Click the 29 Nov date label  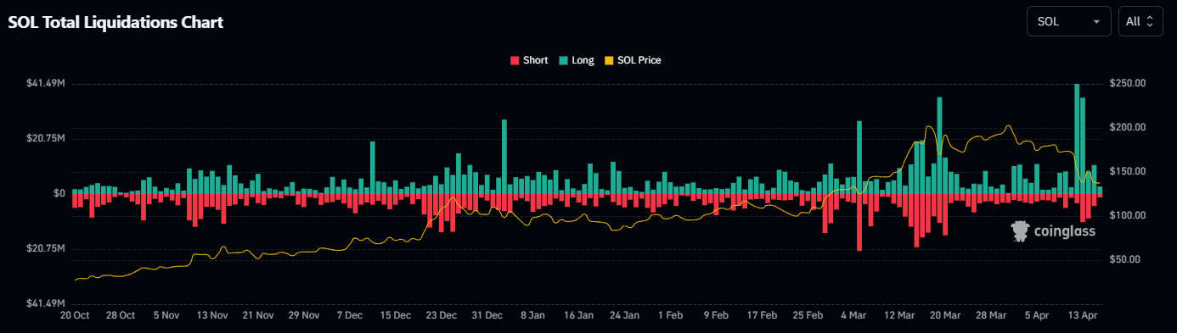click(x=303, y=315)
